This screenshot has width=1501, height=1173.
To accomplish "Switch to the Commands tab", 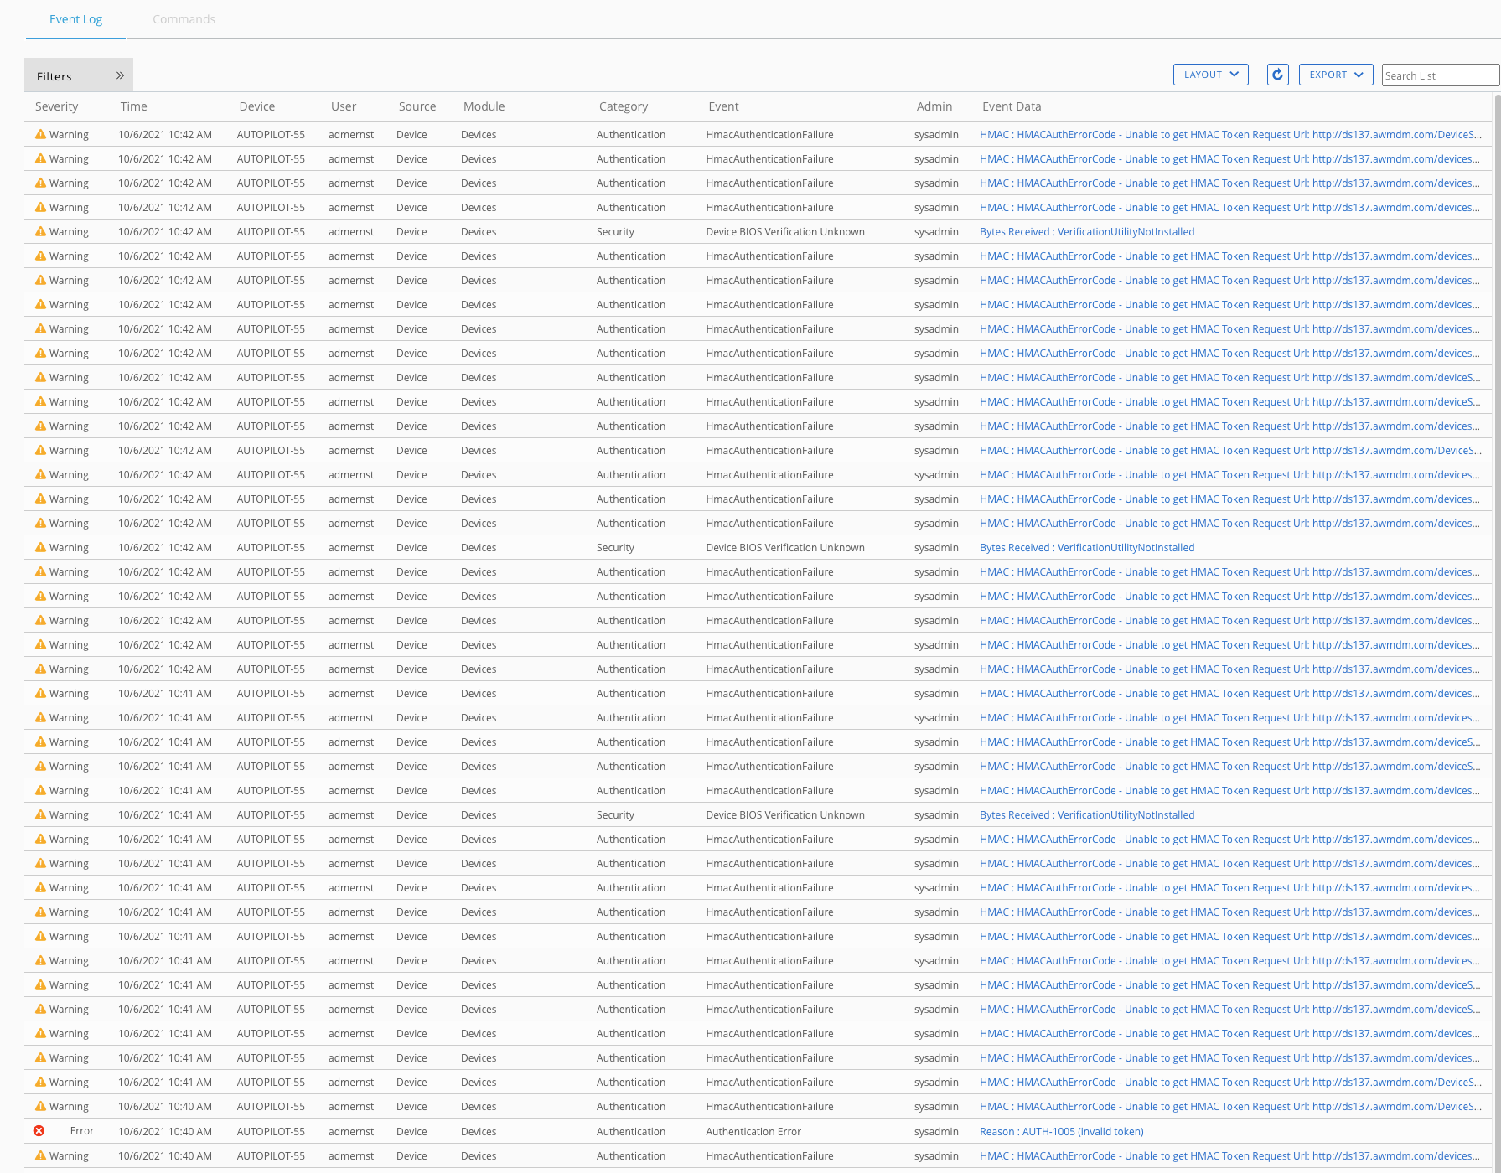I will coord(184,19).
